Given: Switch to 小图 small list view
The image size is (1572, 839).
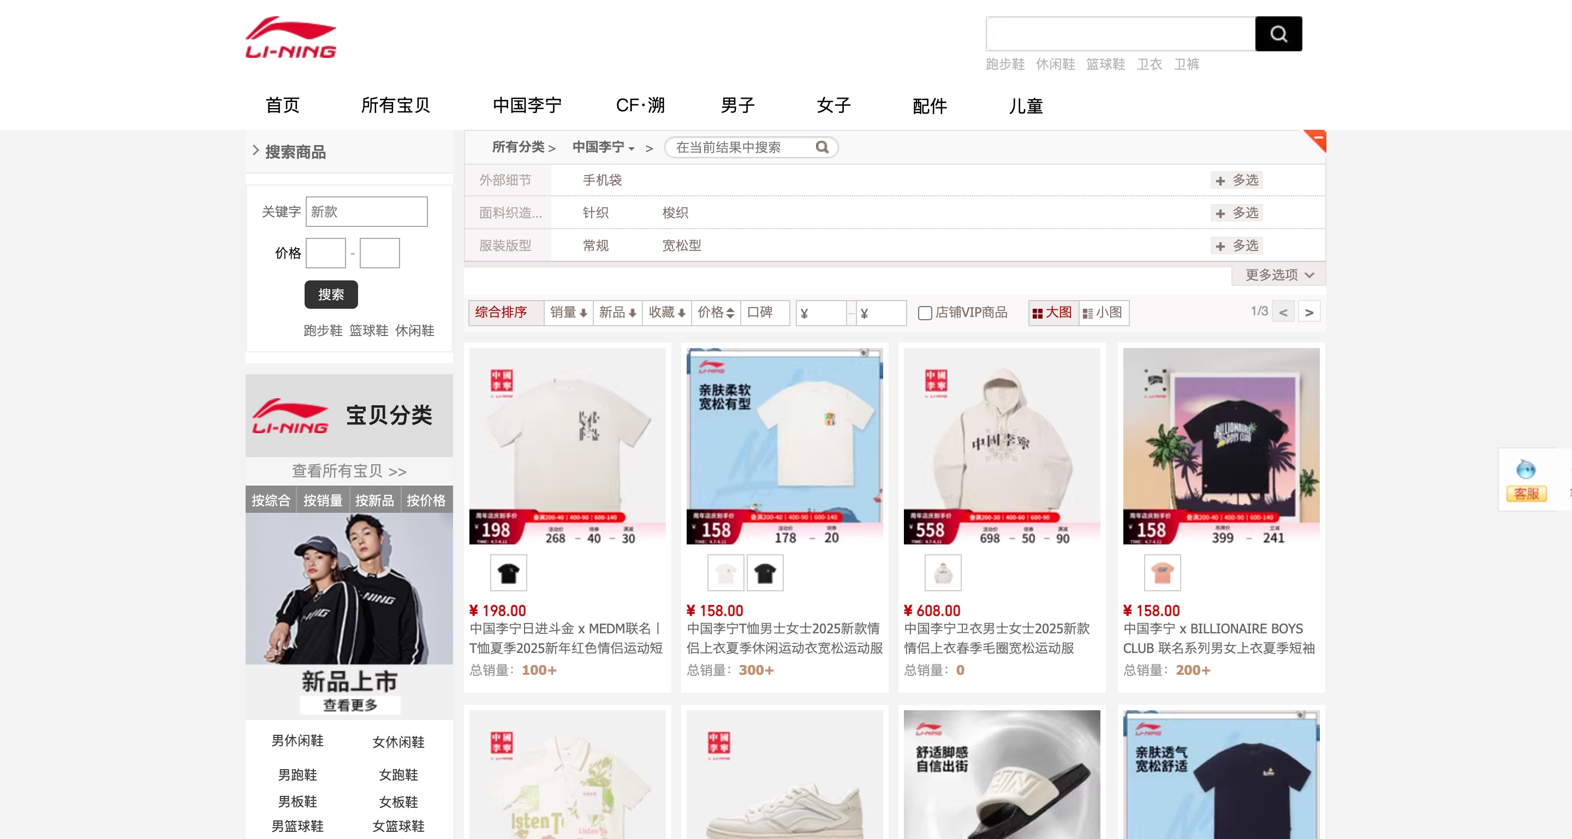Looking at the screenshot, I should coord(1103,313).
